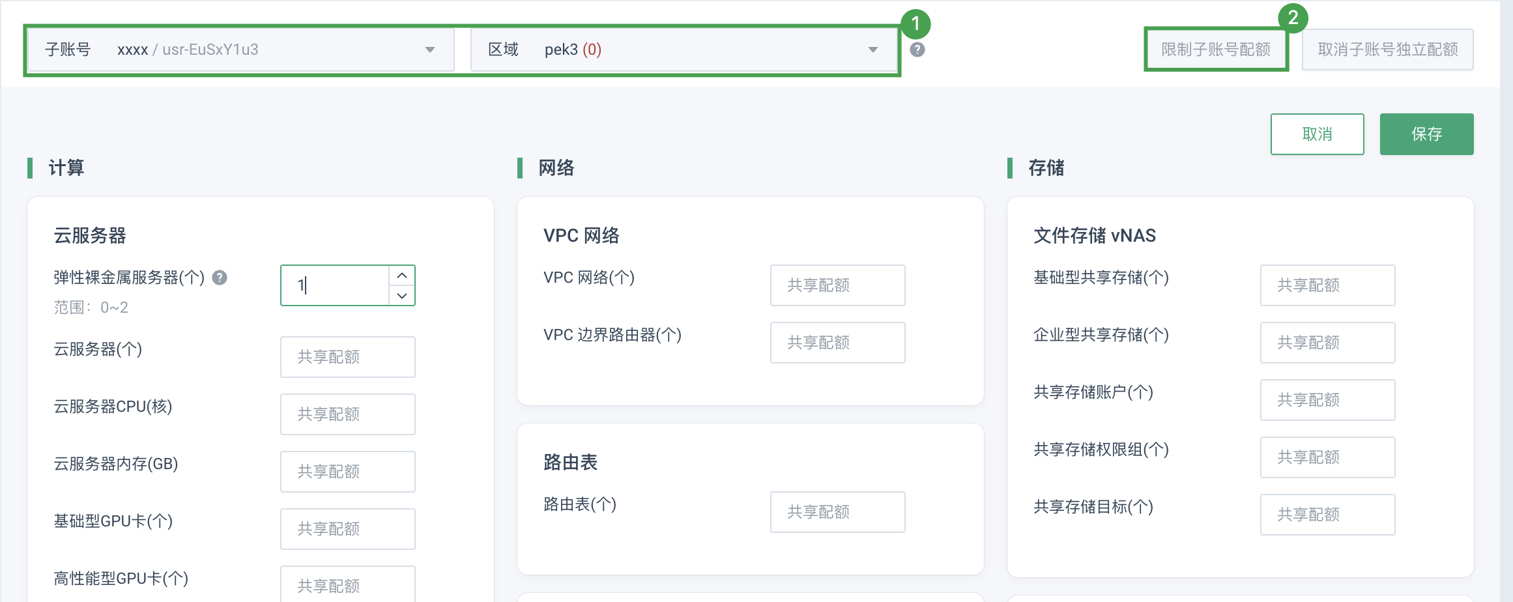Screen dimensions: 1513x602
Task: Click the VPC 网络(个) quota input
Action: pyautogui.click(x=837, y=285)
